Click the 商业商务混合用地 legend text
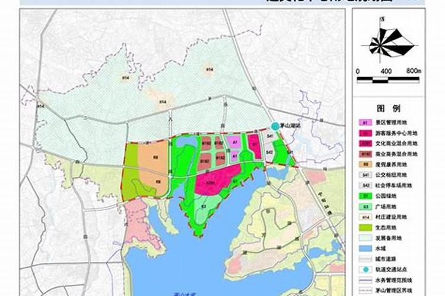Image resolution: width=445 pixels, height=296 pixels. pyautogui.click(x=396, y=154)
